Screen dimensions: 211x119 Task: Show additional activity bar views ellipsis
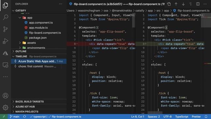click(5, 77)
